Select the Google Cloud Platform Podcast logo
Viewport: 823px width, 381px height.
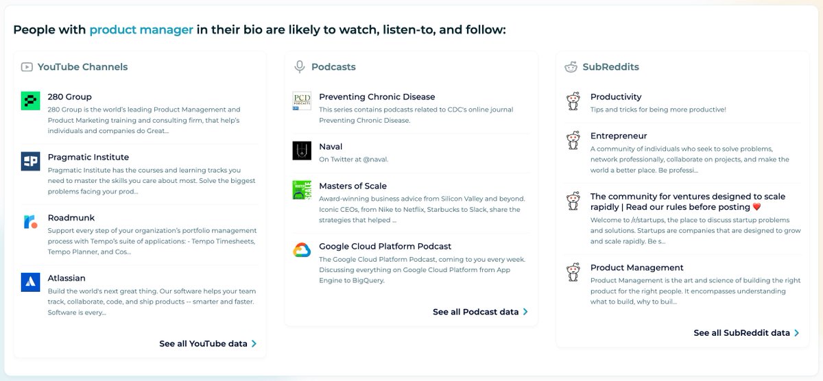302,250
